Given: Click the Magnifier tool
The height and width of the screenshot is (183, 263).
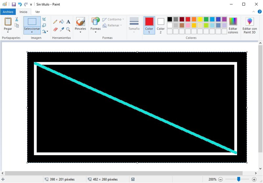Looking at the screenshot, I should point(68,29).
